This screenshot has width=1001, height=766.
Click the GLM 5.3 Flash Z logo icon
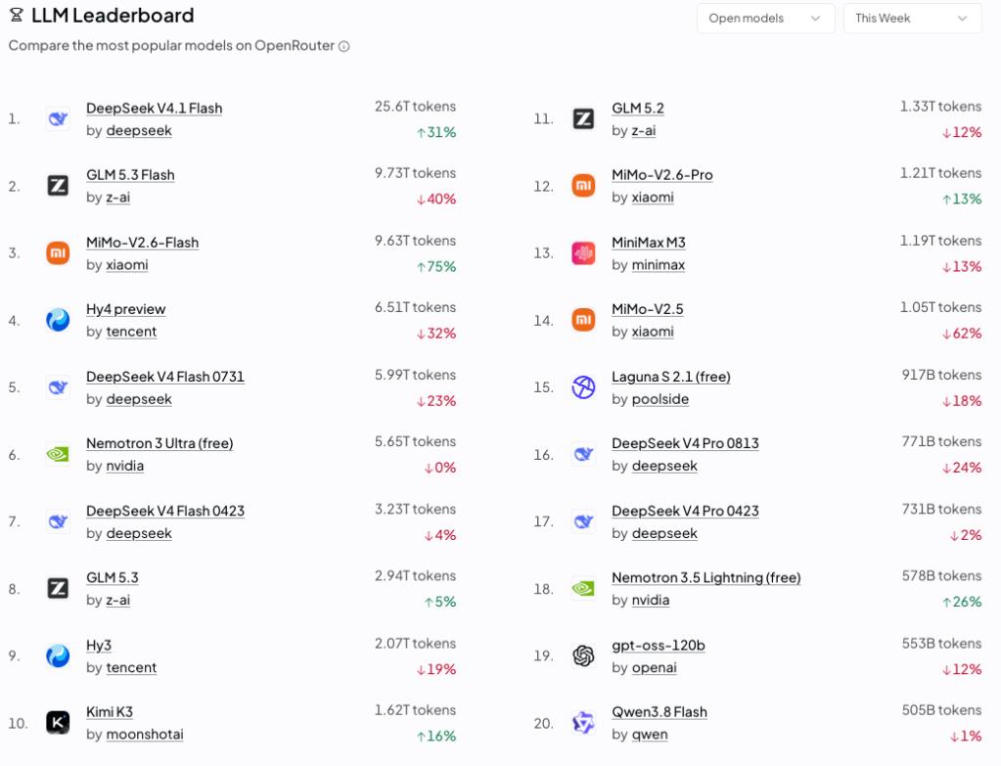58,186
